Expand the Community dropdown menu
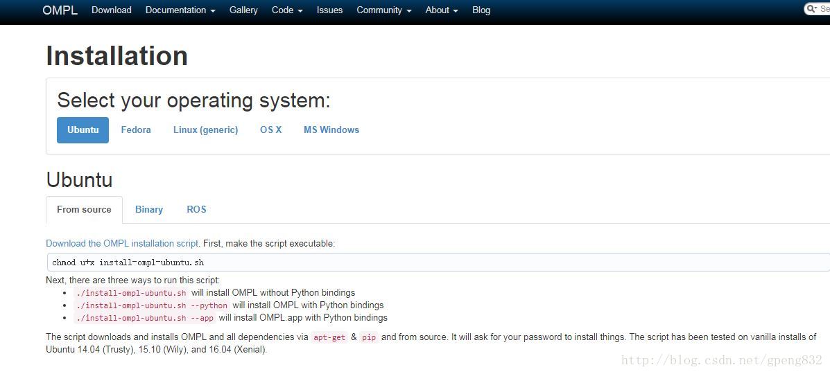The width and height of the screenshot is (830, 374). (x=383, y=10)
